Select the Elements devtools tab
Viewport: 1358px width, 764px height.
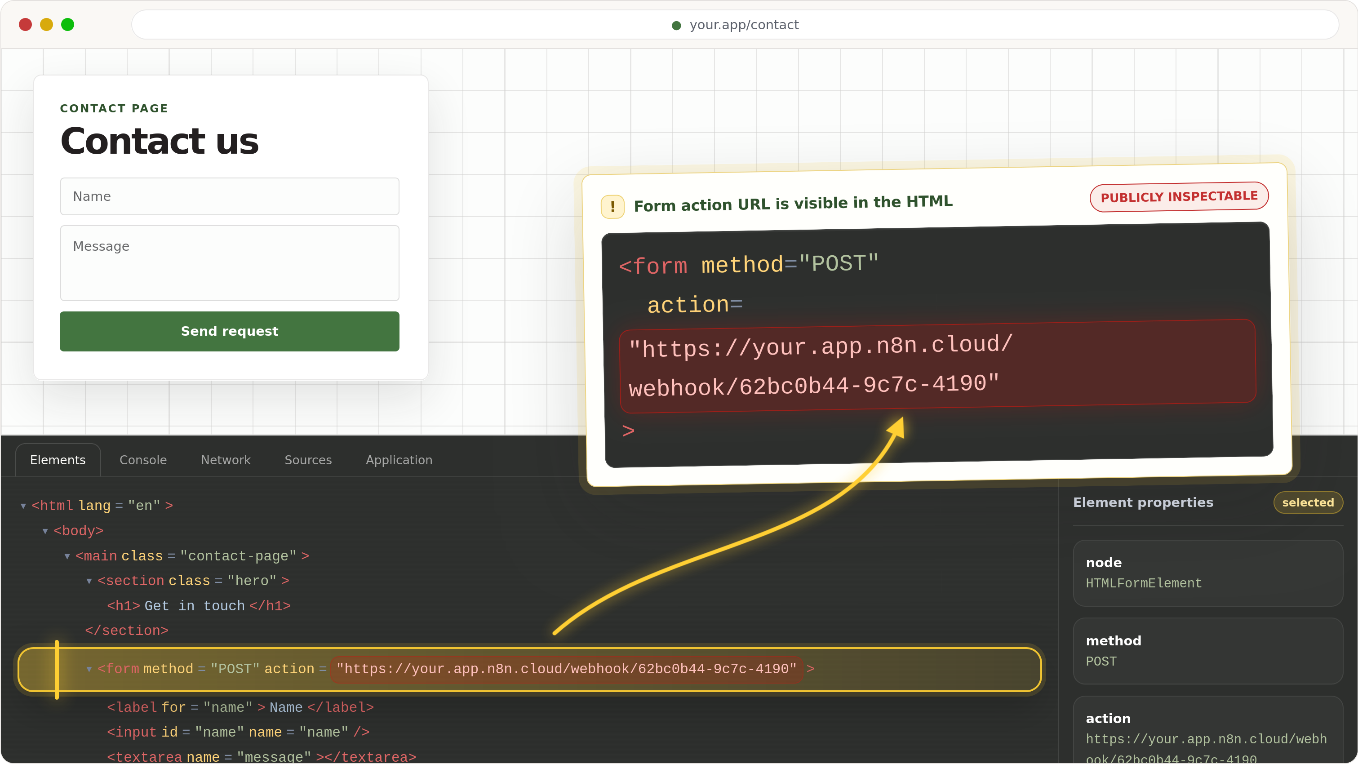pyautogui.click(x=58, y=460)
